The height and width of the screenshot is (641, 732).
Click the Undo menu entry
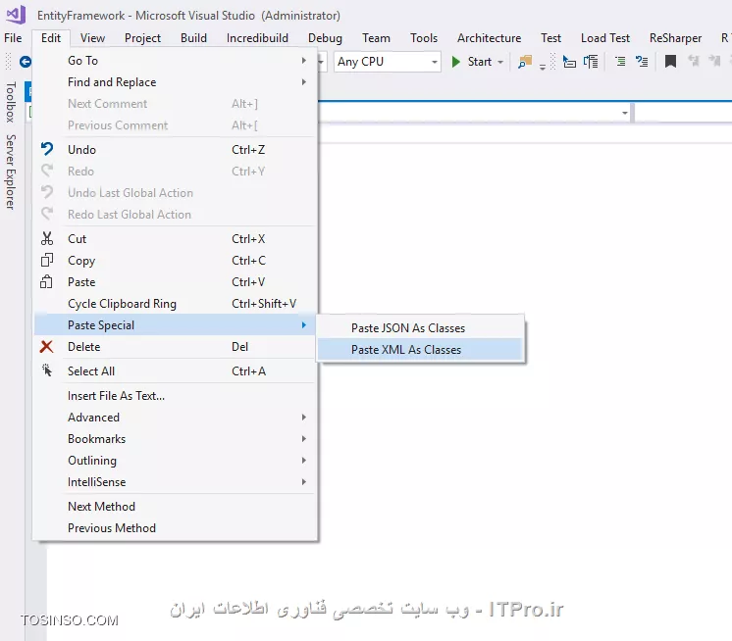click(x=175, y=149)
